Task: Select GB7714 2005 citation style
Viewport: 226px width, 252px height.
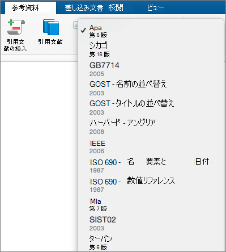Action: click(x=151, y=69)
